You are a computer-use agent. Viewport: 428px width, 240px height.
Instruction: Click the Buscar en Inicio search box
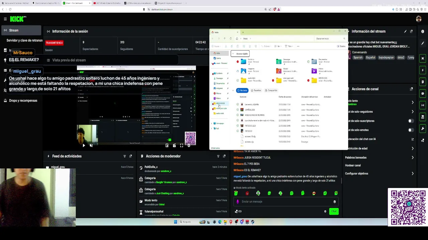pyautogui.click(x=330, y=39)
